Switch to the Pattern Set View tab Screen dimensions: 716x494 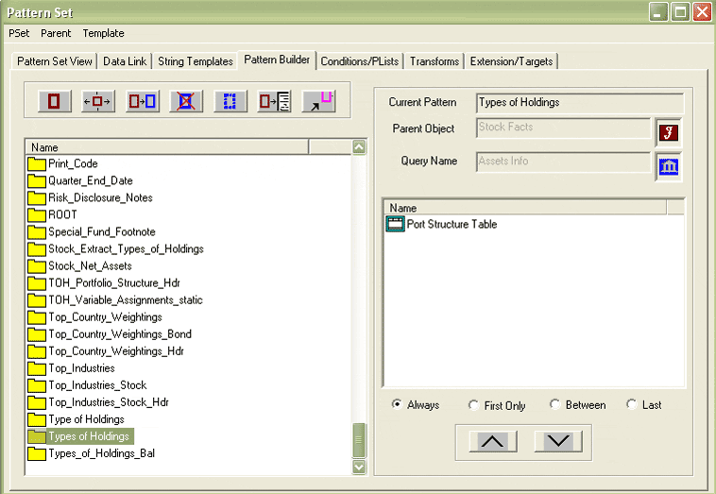[55, 61]
